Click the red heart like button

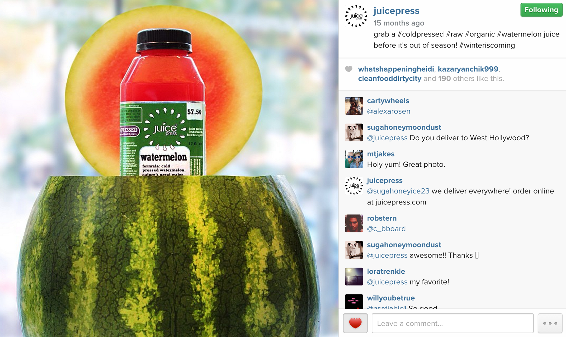click(x=355, y=323)
